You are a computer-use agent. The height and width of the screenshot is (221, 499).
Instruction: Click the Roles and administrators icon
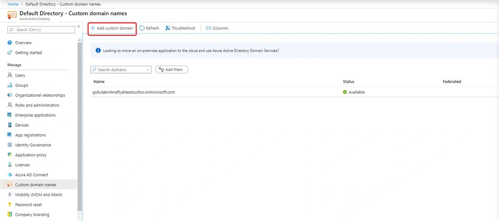10,105
